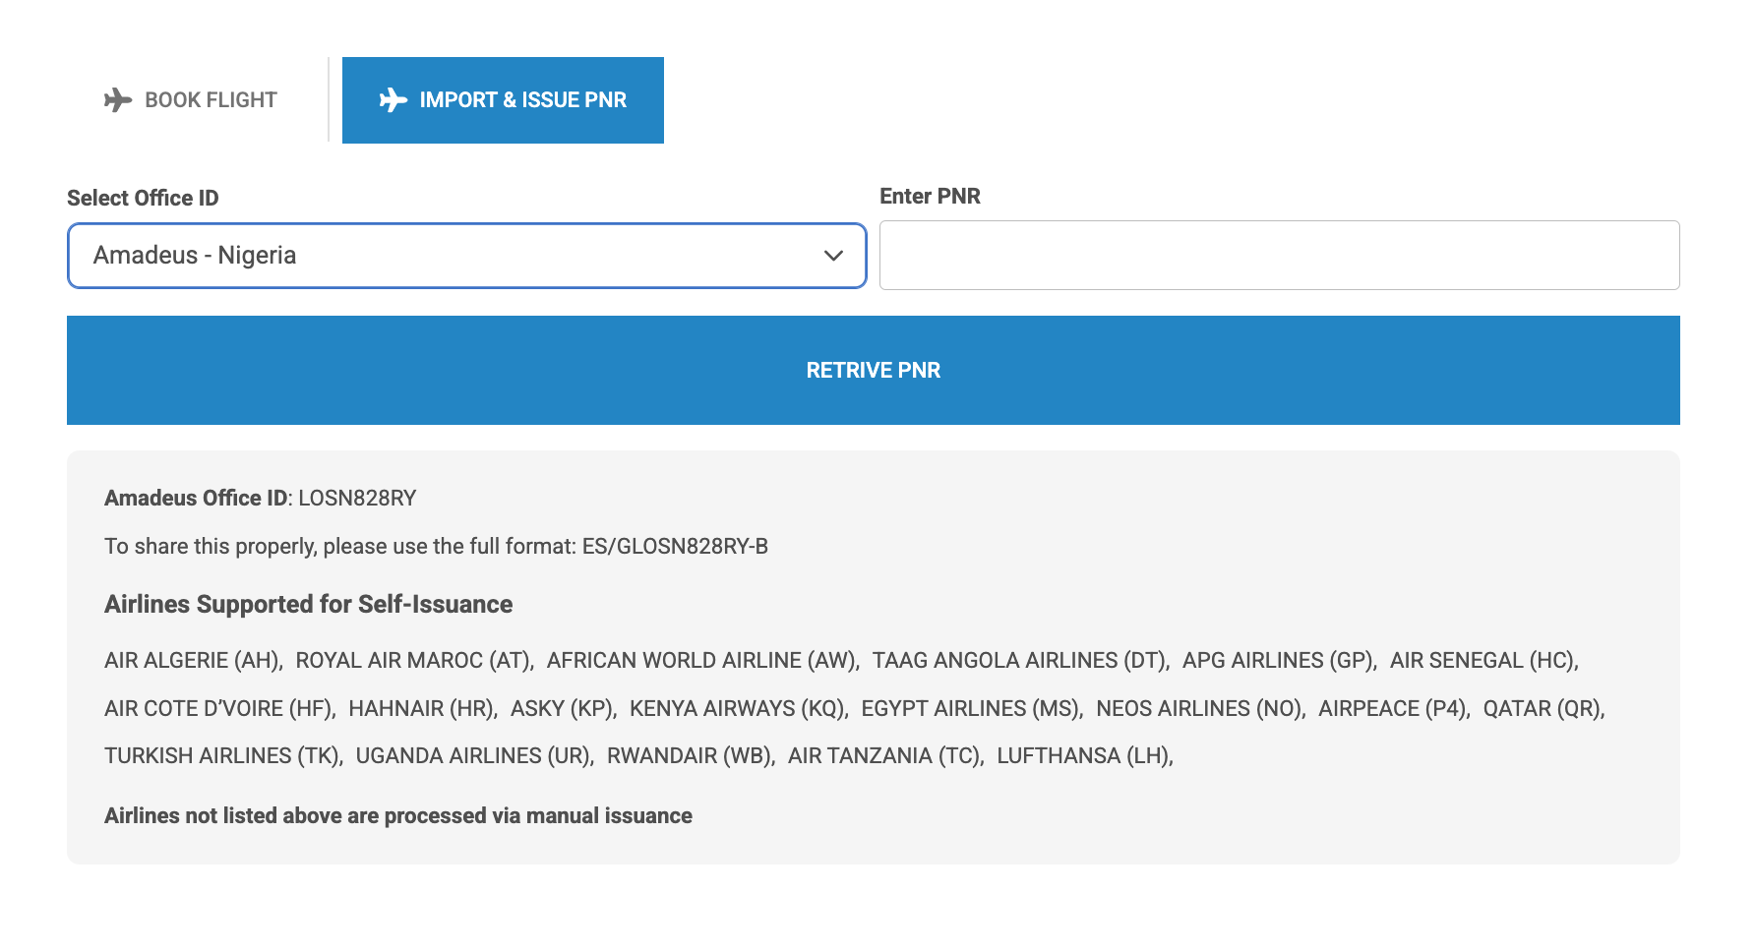Click the Select Office ID label
1755x952 pixels.
pos(143,198)
